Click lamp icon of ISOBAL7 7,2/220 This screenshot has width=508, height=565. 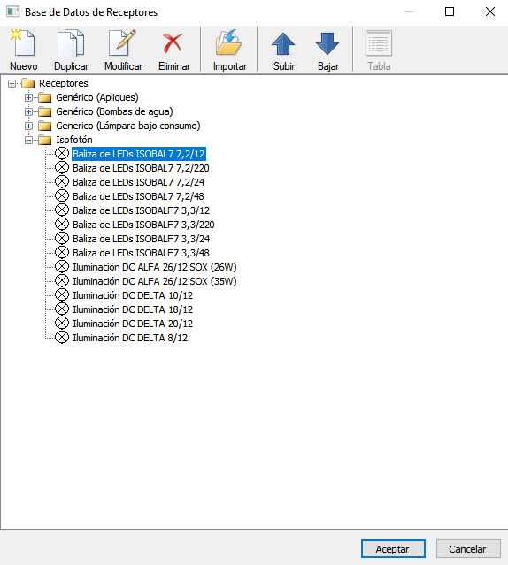coord(62,167)
